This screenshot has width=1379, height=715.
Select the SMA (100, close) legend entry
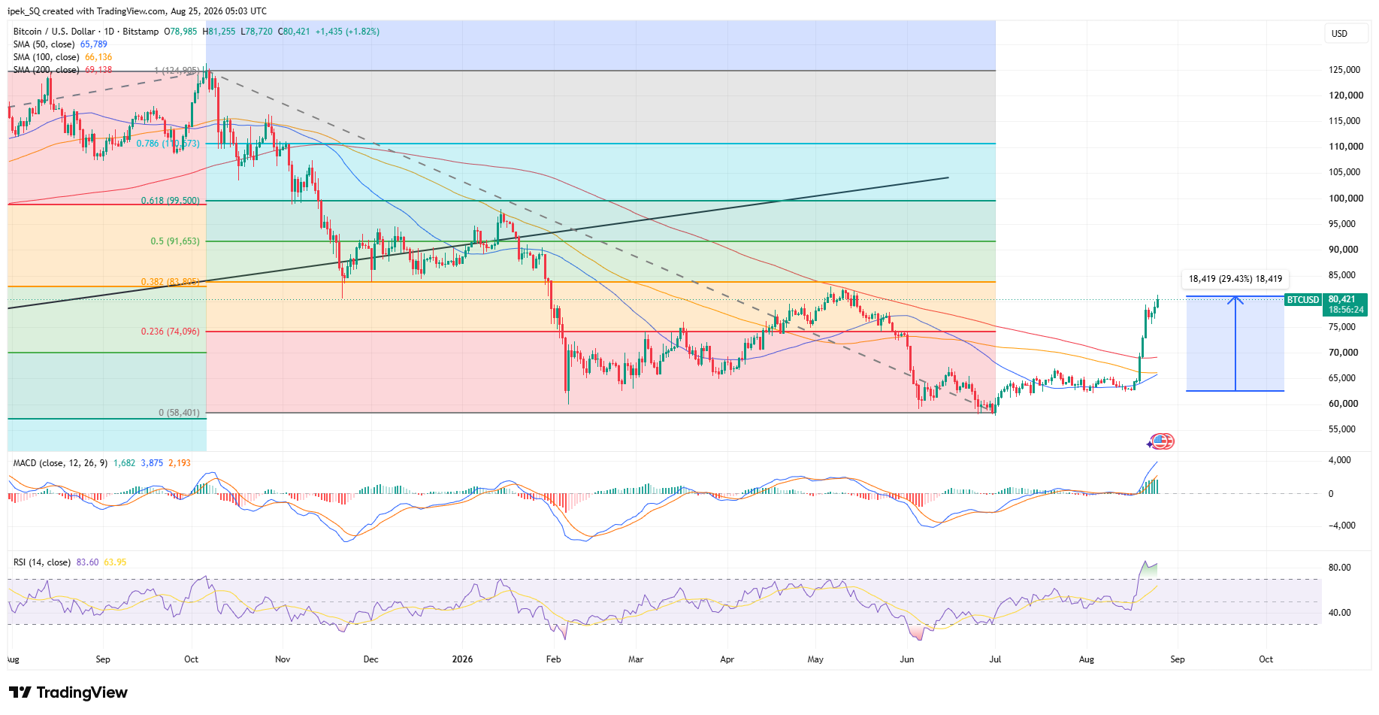click(x=48, y=57)
